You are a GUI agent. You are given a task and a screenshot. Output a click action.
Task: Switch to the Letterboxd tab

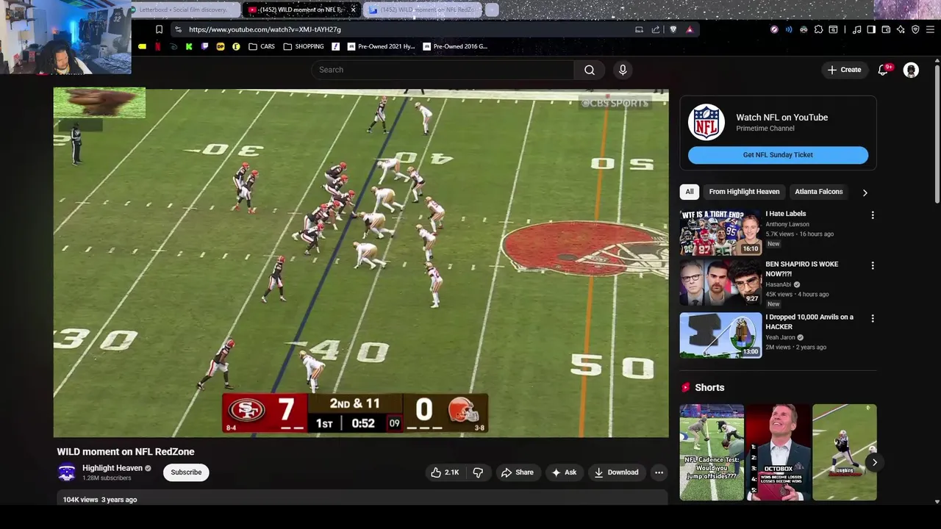coord(184,10)
